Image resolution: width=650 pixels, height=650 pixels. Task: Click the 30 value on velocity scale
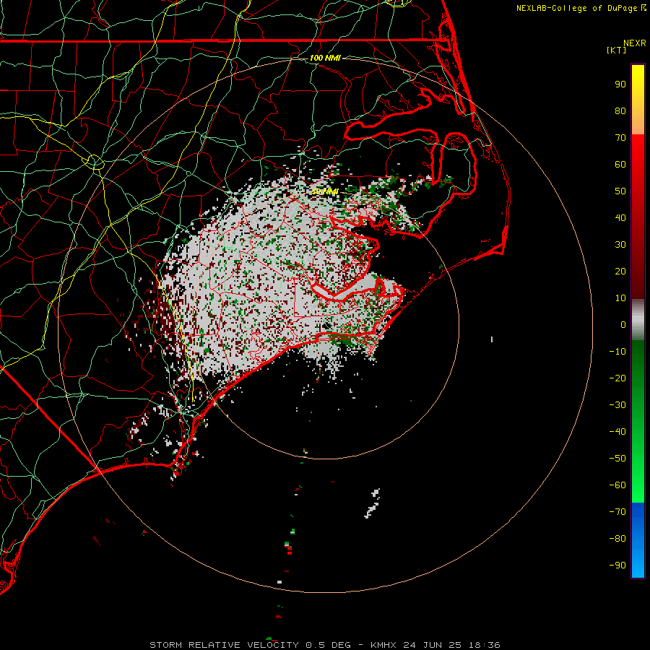pyautogui.click(x=620, y=245)
